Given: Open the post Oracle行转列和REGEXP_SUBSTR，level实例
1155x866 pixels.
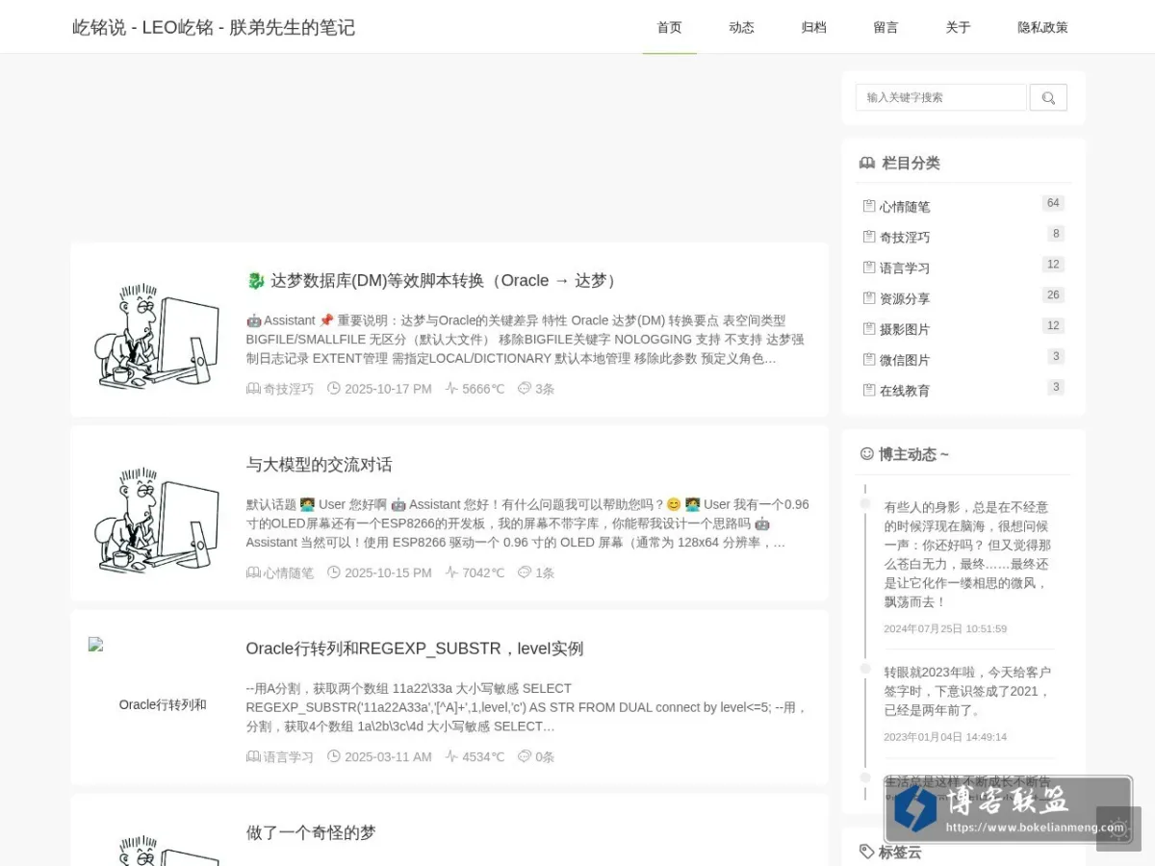Looking at the screenshot, I should (x=415, y=649).
